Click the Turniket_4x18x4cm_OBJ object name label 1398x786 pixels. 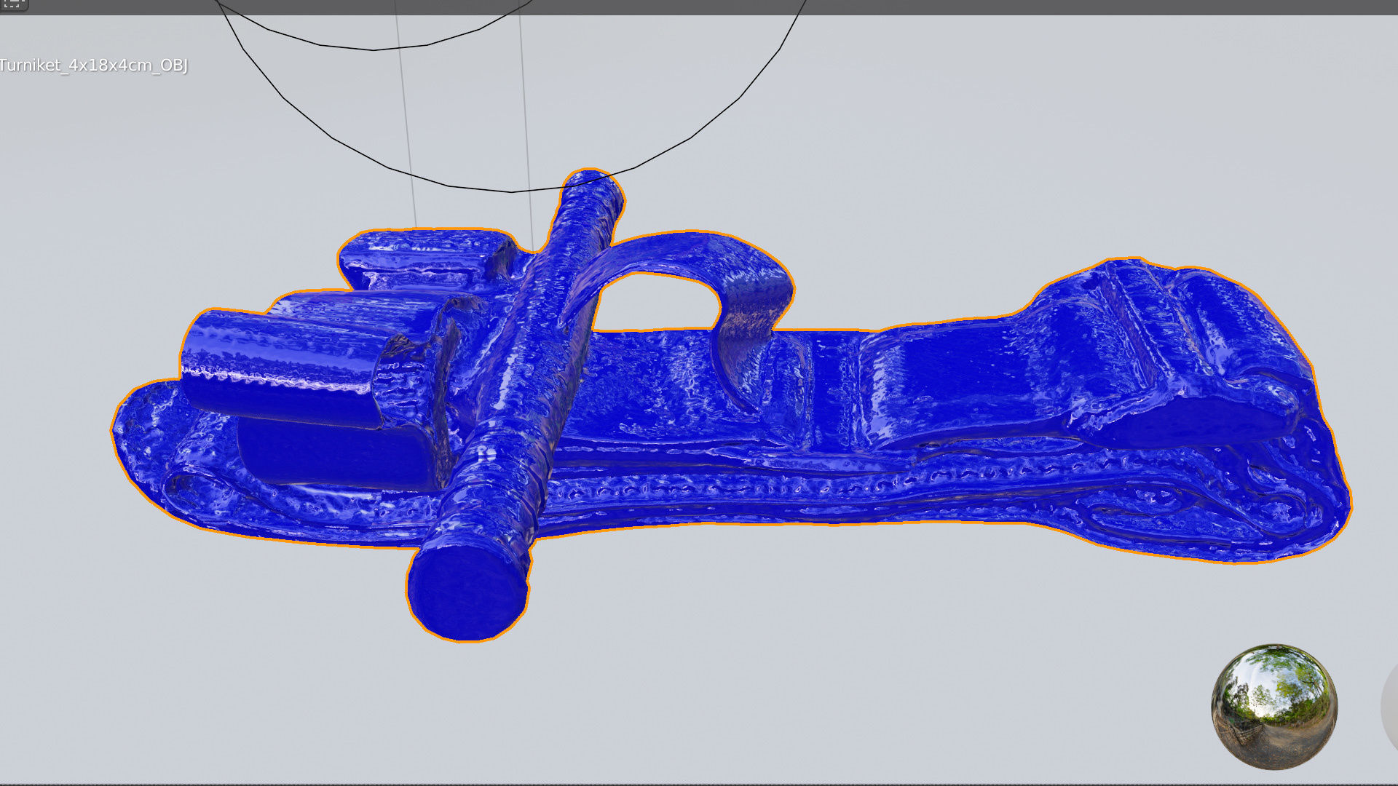(x=94, y=65)
